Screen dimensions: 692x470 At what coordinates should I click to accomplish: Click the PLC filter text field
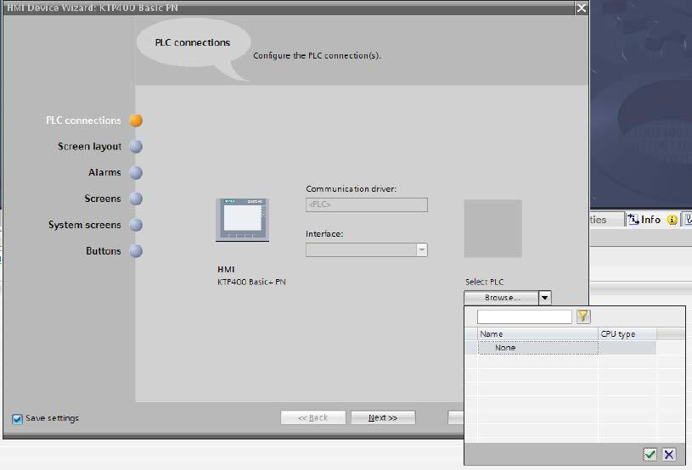pos(524,316)
